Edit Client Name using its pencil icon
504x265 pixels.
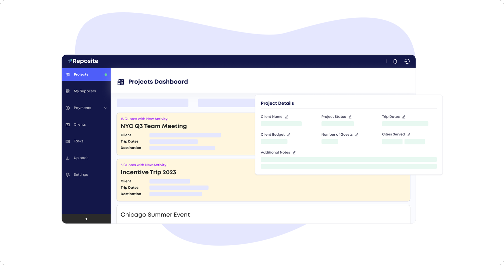click(x=287, y=117)
